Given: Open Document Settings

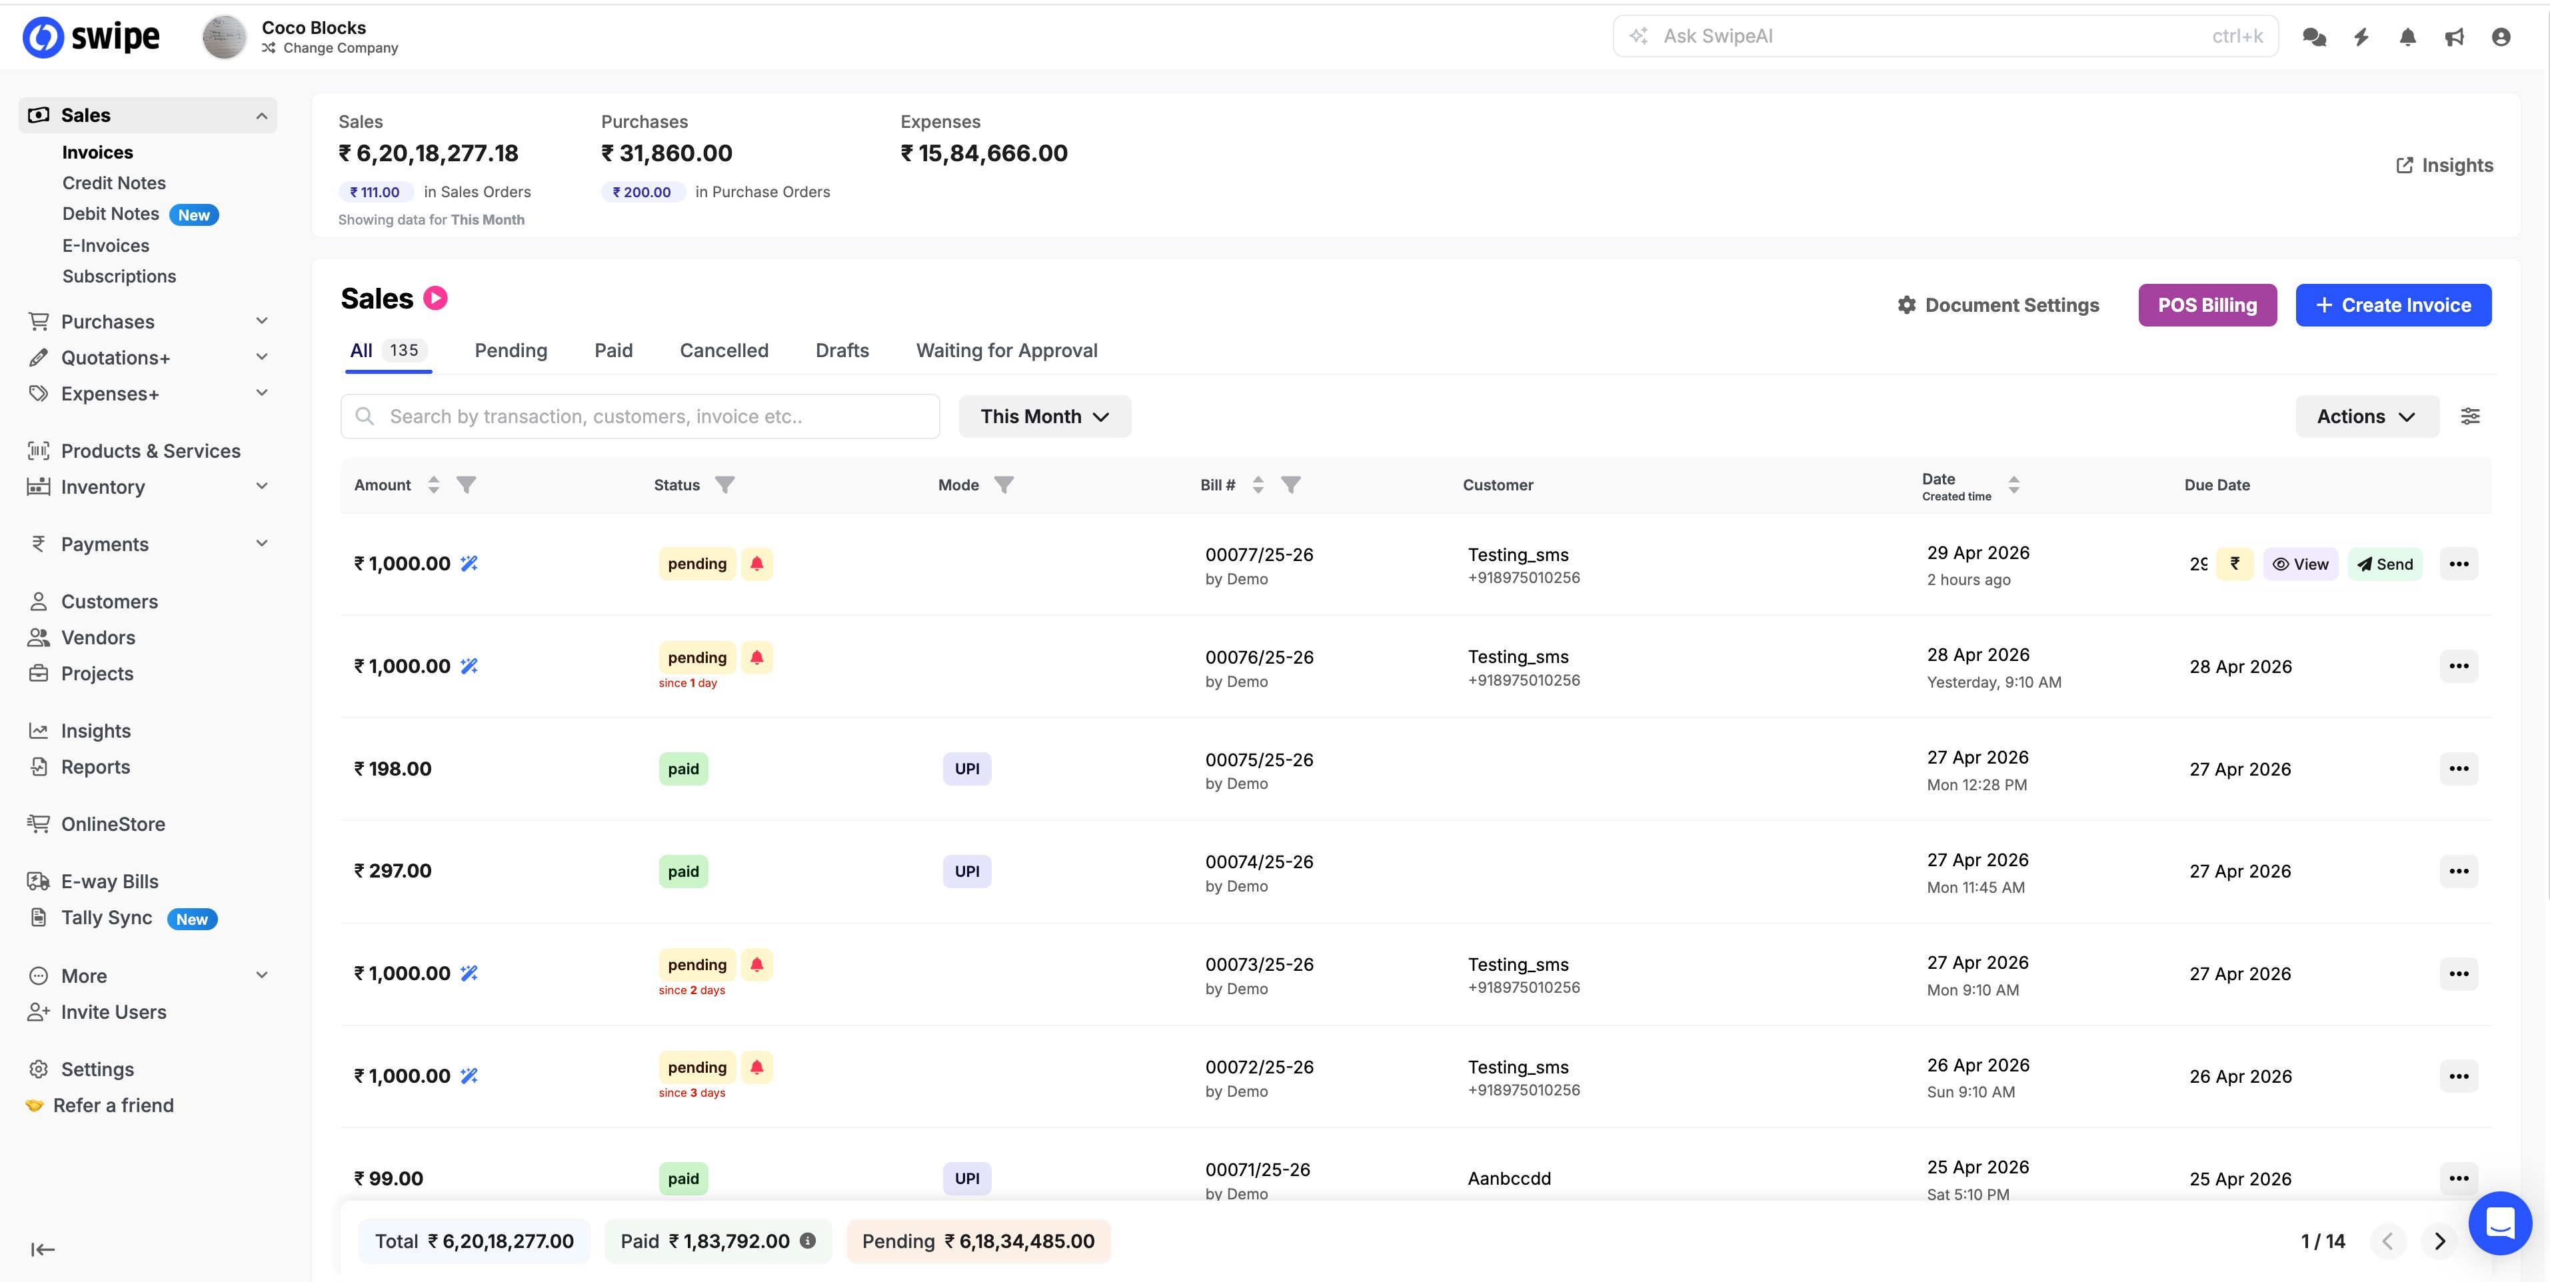Looking at the screenshot, I should point(1997,305).
